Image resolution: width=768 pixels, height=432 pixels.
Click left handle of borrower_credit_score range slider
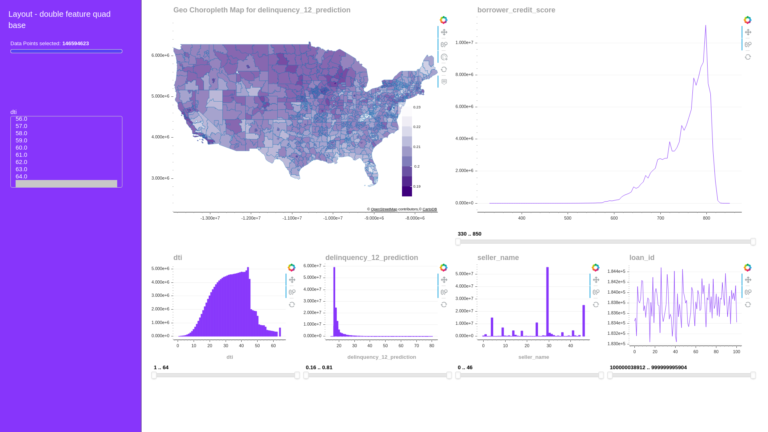[x=458, y=242]
